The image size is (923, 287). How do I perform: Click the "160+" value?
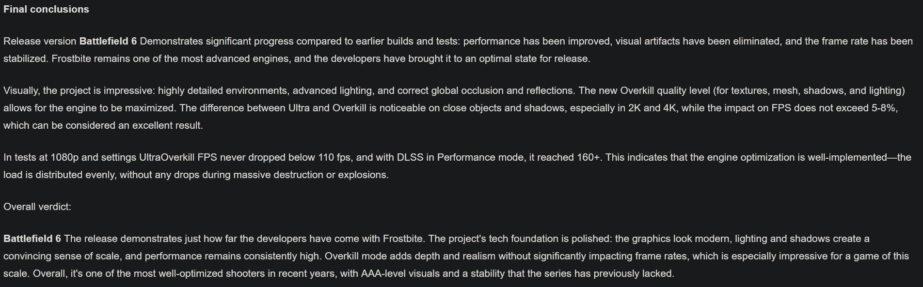point(588,157)
